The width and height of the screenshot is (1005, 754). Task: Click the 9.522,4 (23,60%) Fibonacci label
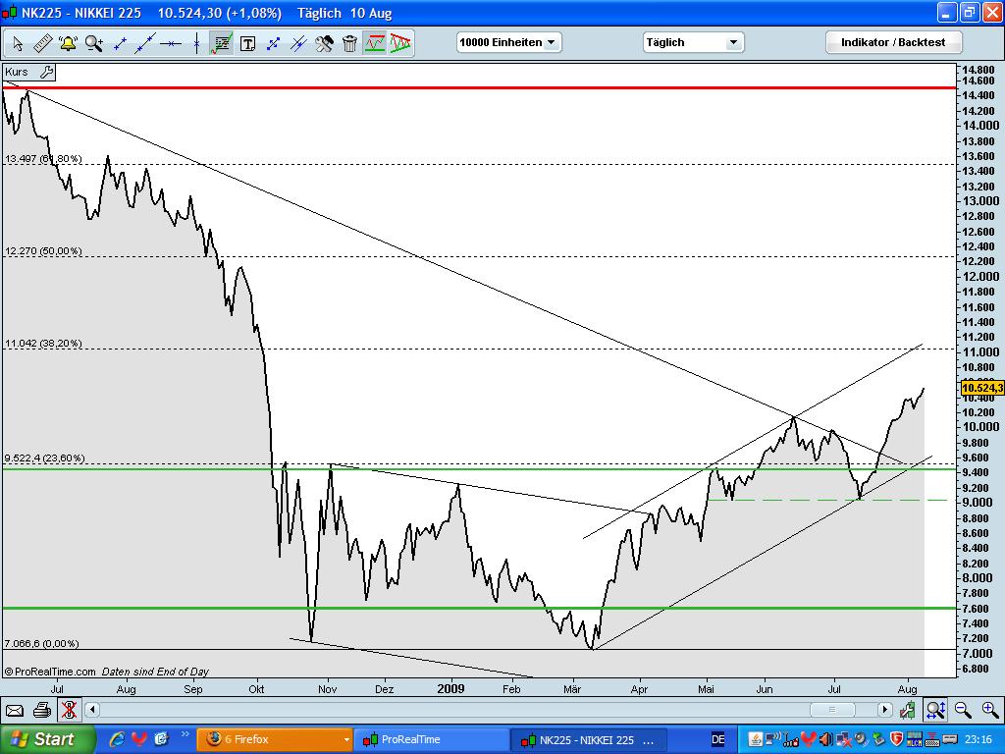click(44, 458)
